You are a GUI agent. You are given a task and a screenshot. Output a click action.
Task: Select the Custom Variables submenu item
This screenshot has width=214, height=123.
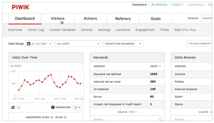point(62,30)
